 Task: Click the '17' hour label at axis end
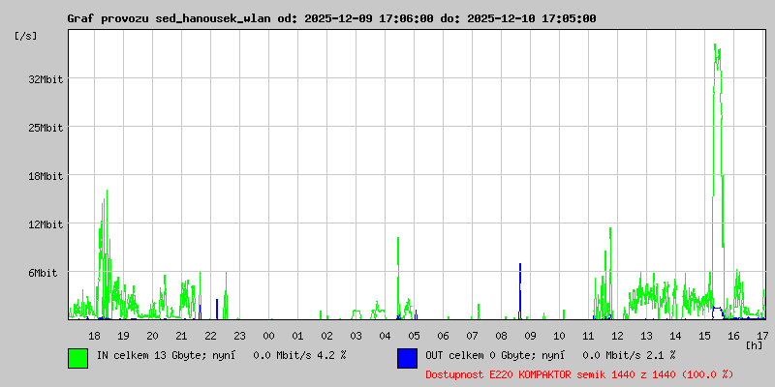point(762,336)
